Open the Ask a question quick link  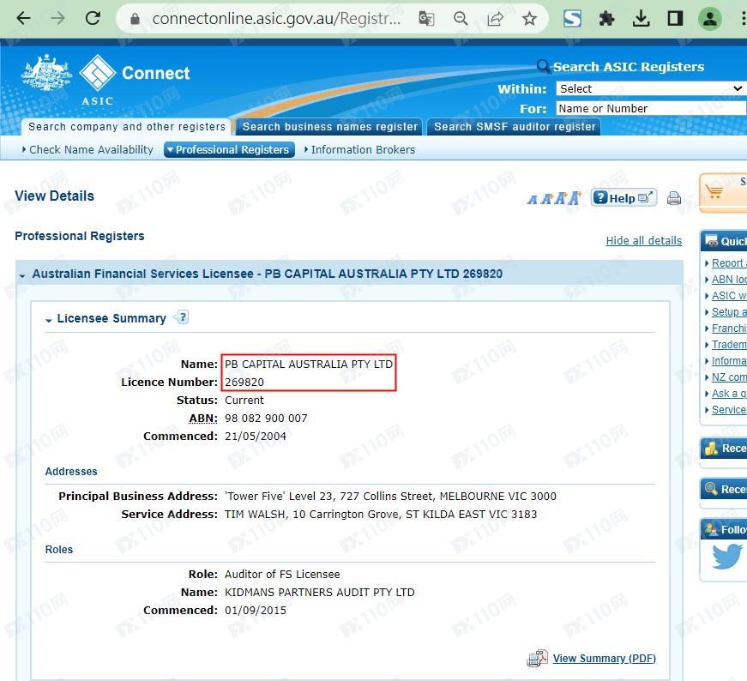729,394
